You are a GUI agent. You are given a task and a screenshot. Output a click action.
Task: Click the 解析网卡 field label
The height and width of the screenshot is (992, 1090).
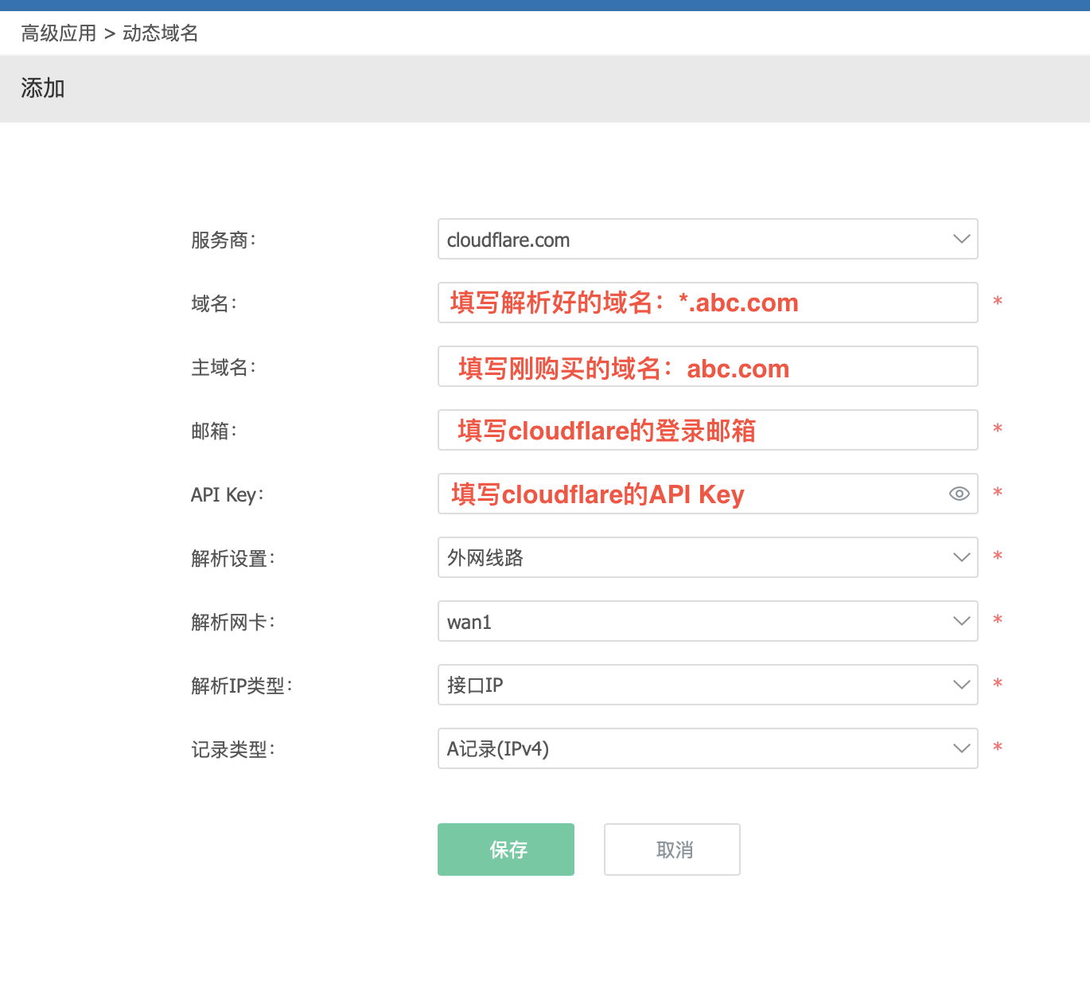[233, 622]
